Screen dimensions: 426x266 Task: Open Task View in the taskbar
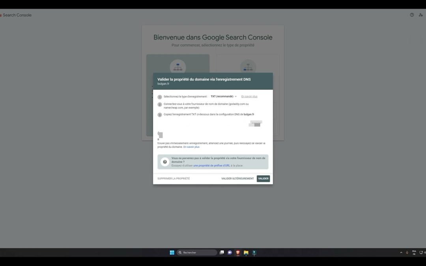tap(222, 253)
